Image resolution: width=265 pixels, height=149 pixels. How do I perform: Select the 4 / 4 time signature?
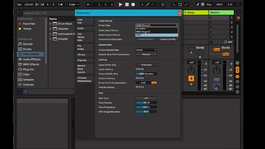pyautogui.click(x=51, y=5)
